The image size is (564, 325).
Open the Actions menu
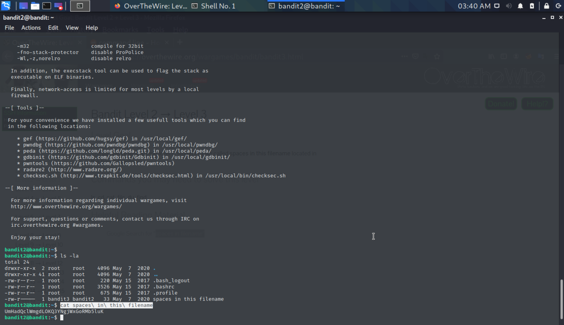31,28
